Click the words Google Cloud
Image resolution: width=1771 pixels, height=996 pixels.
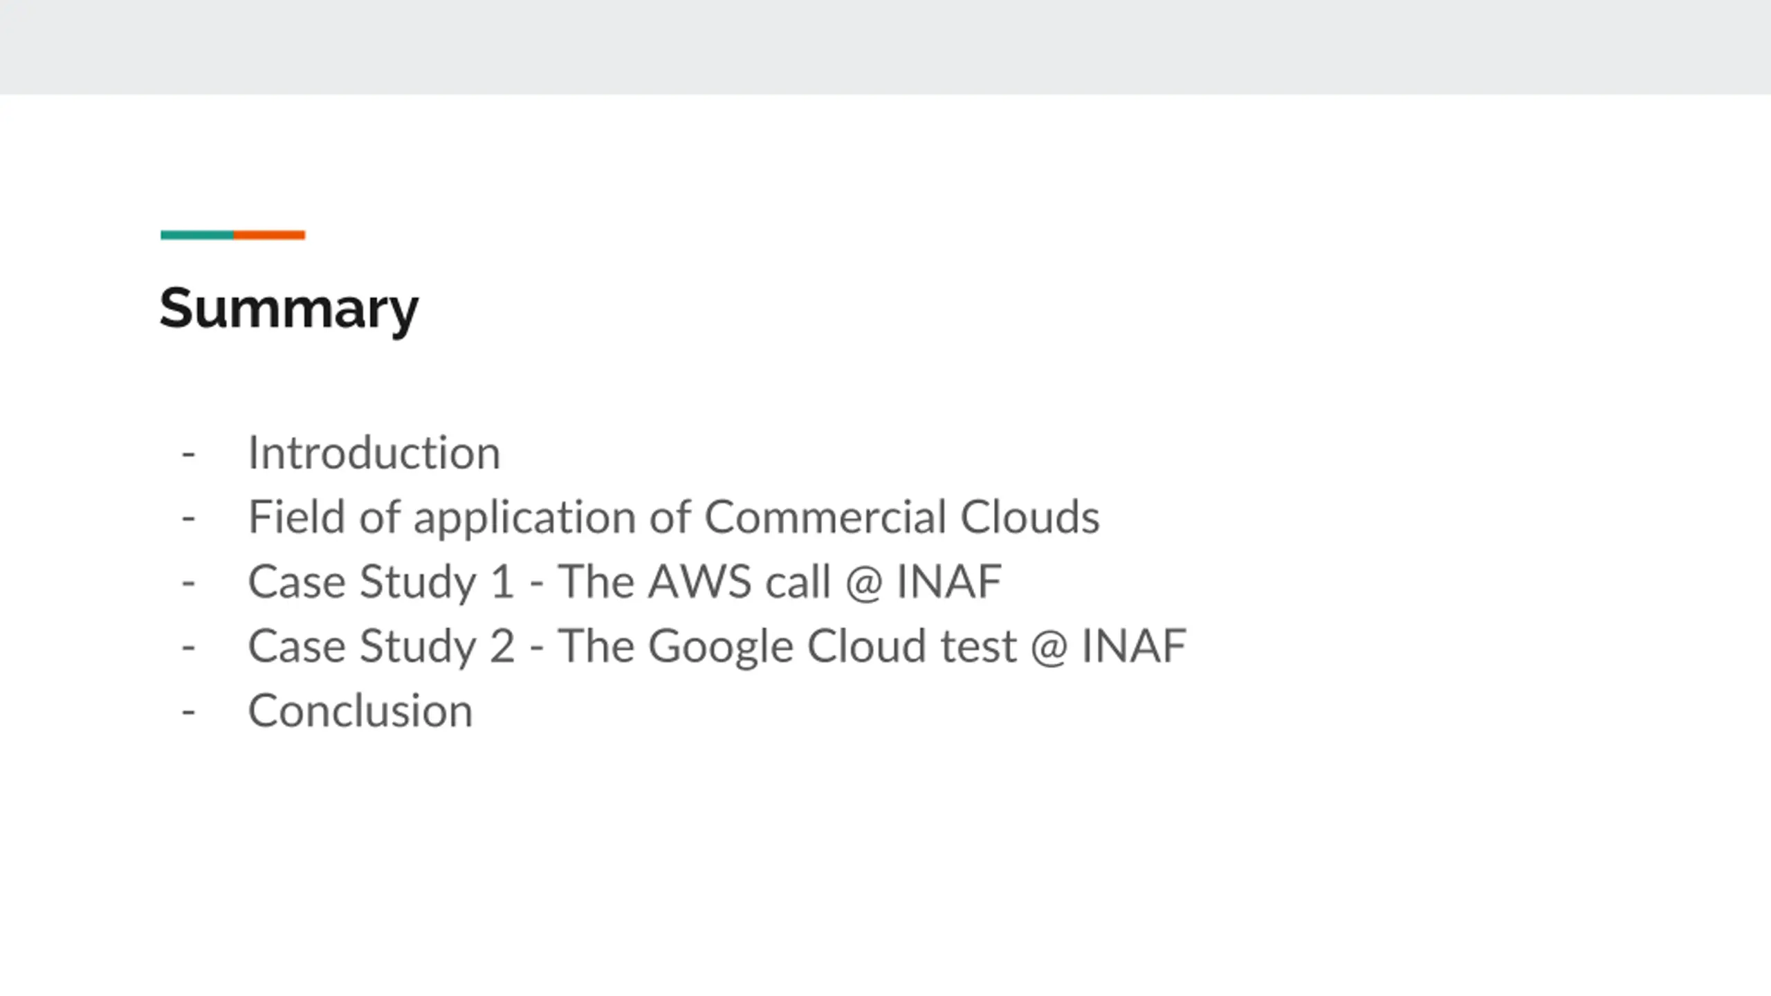[787, 647]
